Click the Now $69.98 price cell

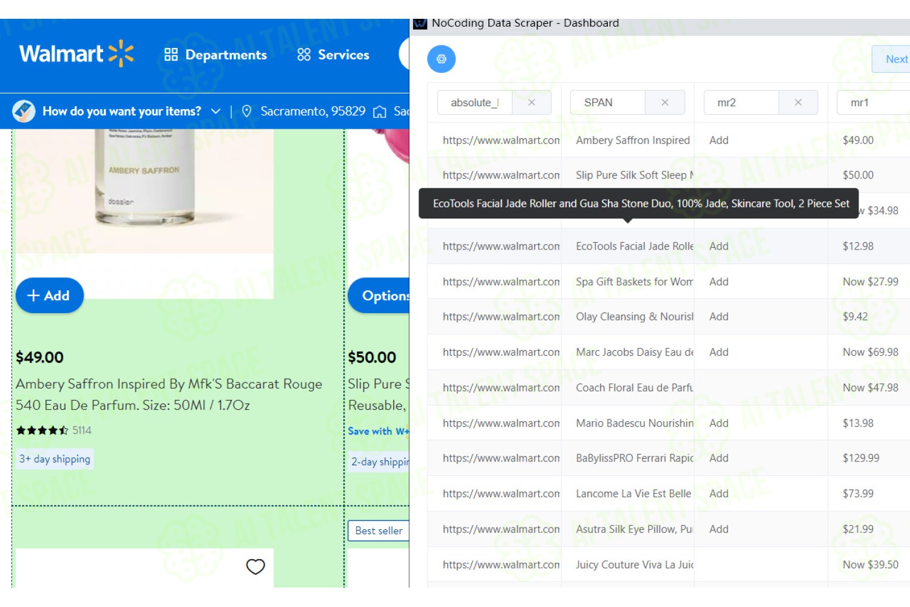pyautogui.click(x=869, y=352)
